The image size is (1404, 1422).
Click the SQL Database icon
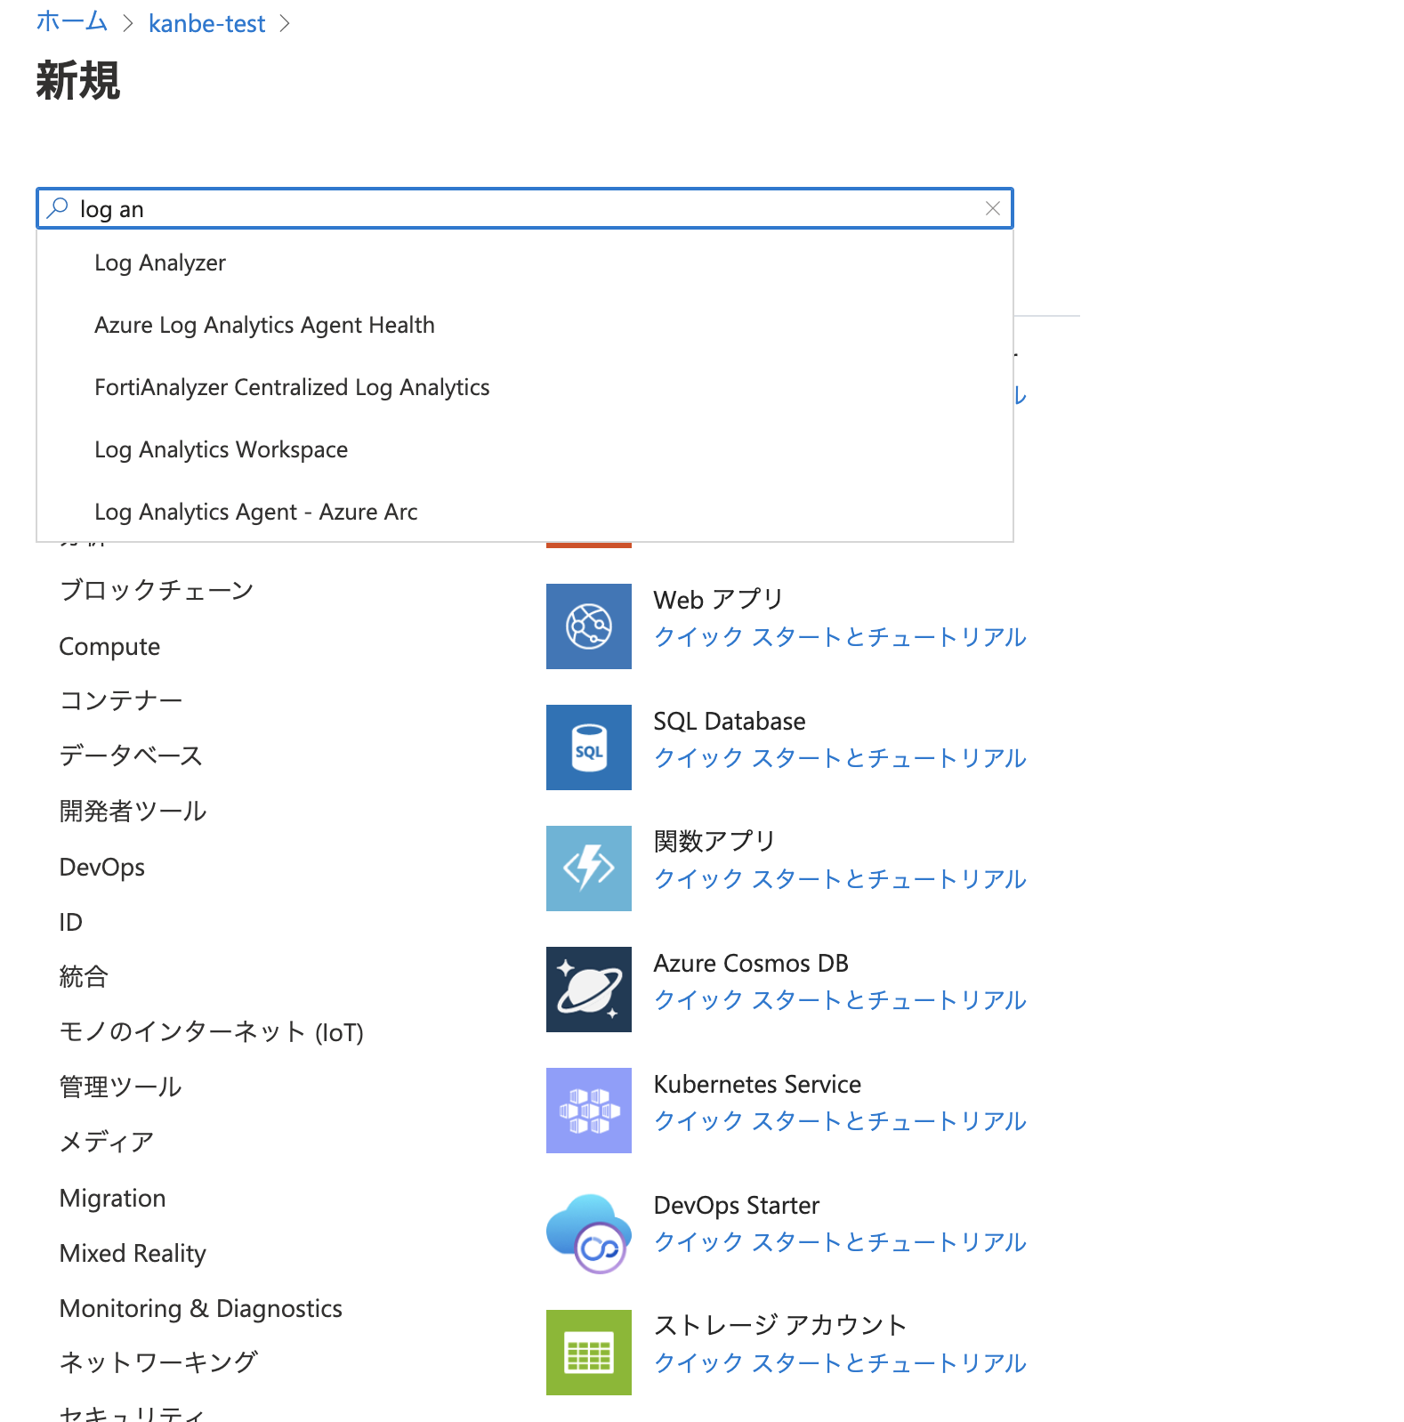pyautogui.click(x=589, y=747)
